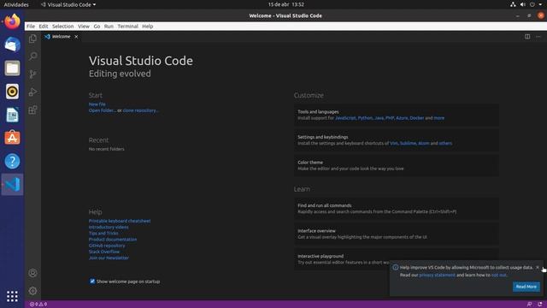Expand the Visual Studio Code app menu
The image size is (547, 308).
(68, 4)
